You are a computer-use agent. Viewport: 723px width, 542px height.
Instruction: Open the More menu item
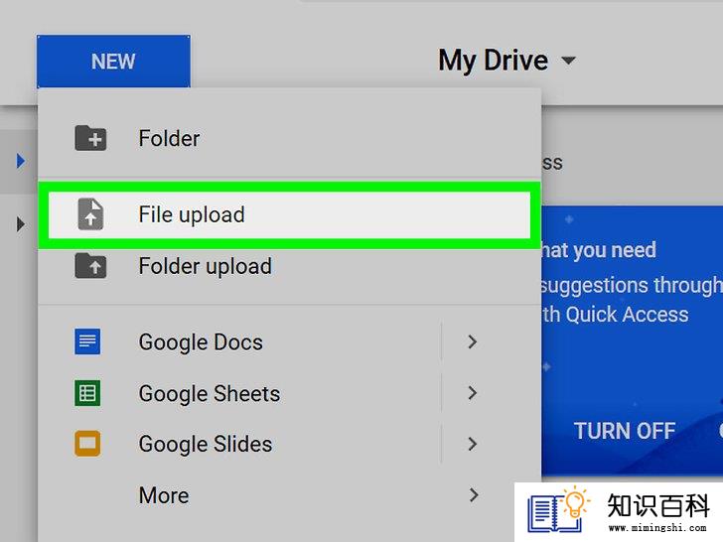pyautogui.click(x=290, y=495)
